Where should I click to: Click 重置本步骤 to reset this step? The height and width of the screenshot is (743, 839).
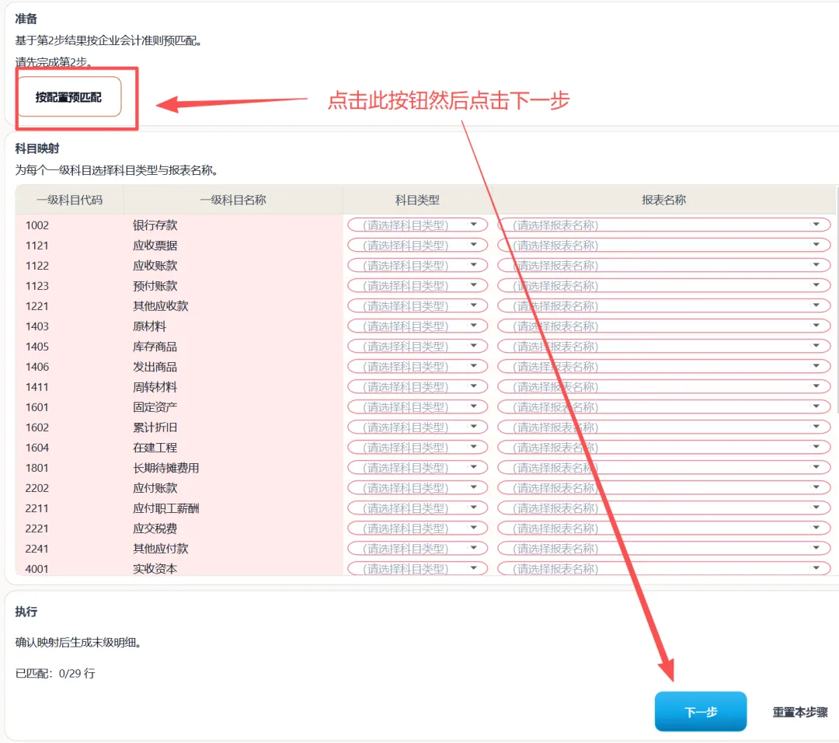click(x=800, y=712)
